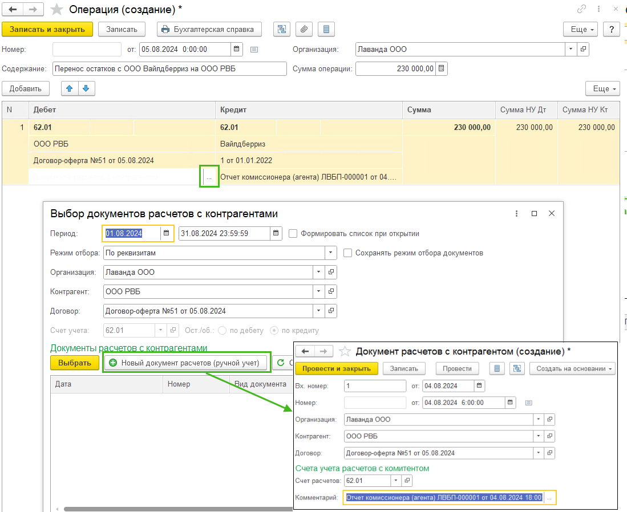Click Комментарий field in Документ расчетов
This screenshot has width=627, height=512.
pos(444,498)
